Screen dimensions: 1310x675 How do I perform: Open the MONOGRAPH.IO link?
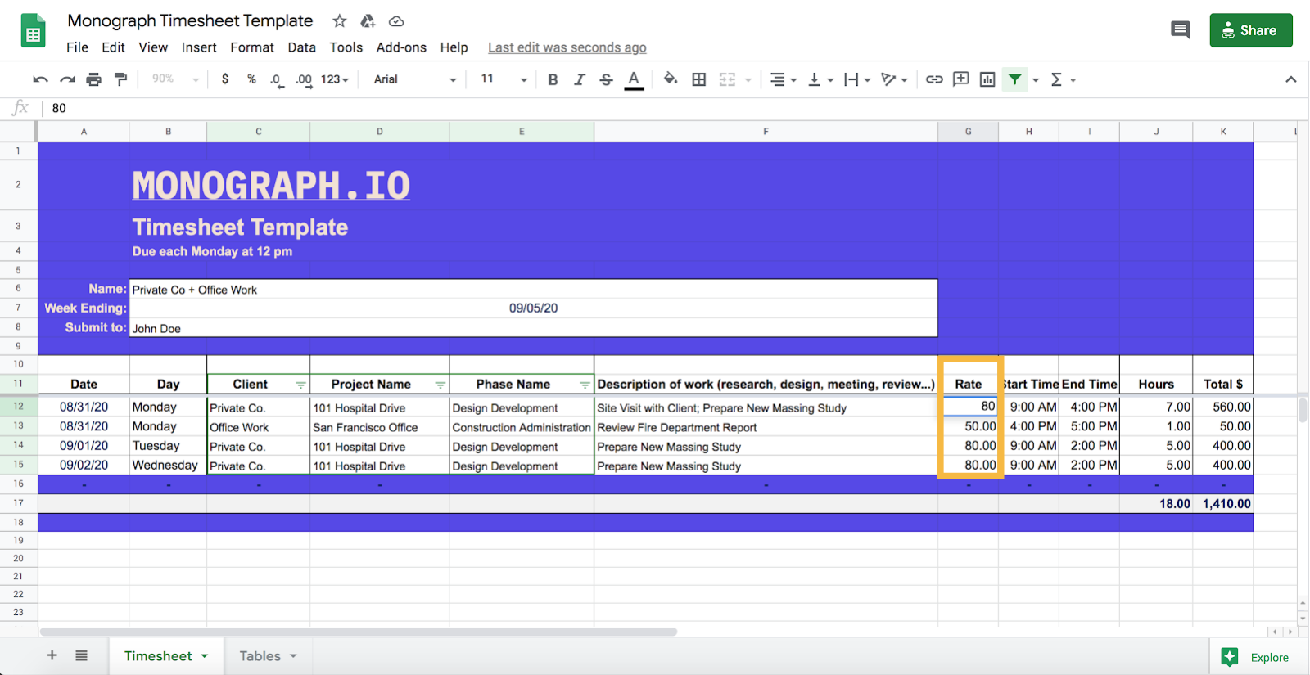[271, 186]
